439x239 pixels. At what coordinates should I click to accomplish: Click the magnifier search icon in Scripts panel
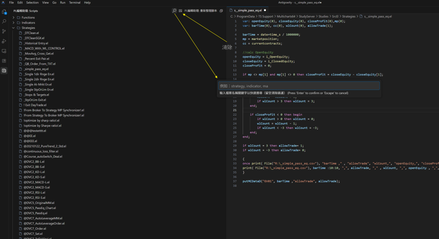(x=174, y=10)
